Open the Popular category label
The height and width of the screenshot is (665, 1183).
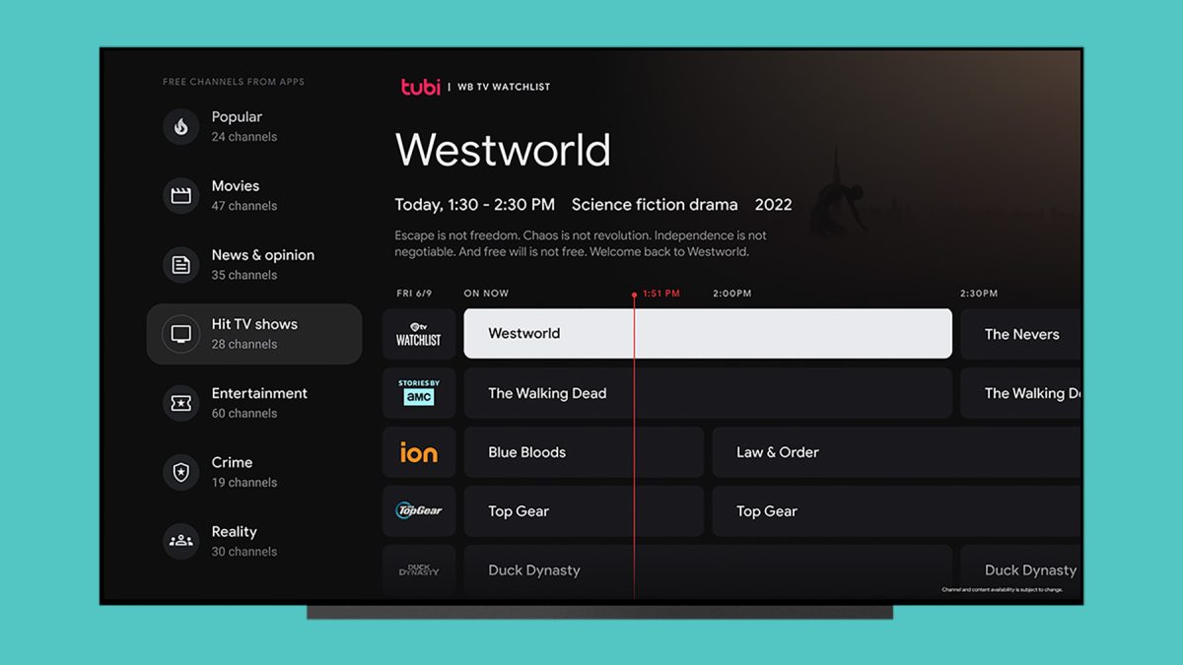(x=237, y=117)
